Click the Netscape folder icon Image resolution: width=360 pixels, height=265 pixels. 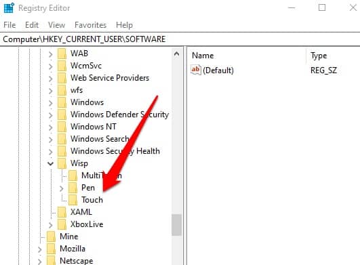click(51, 261)
